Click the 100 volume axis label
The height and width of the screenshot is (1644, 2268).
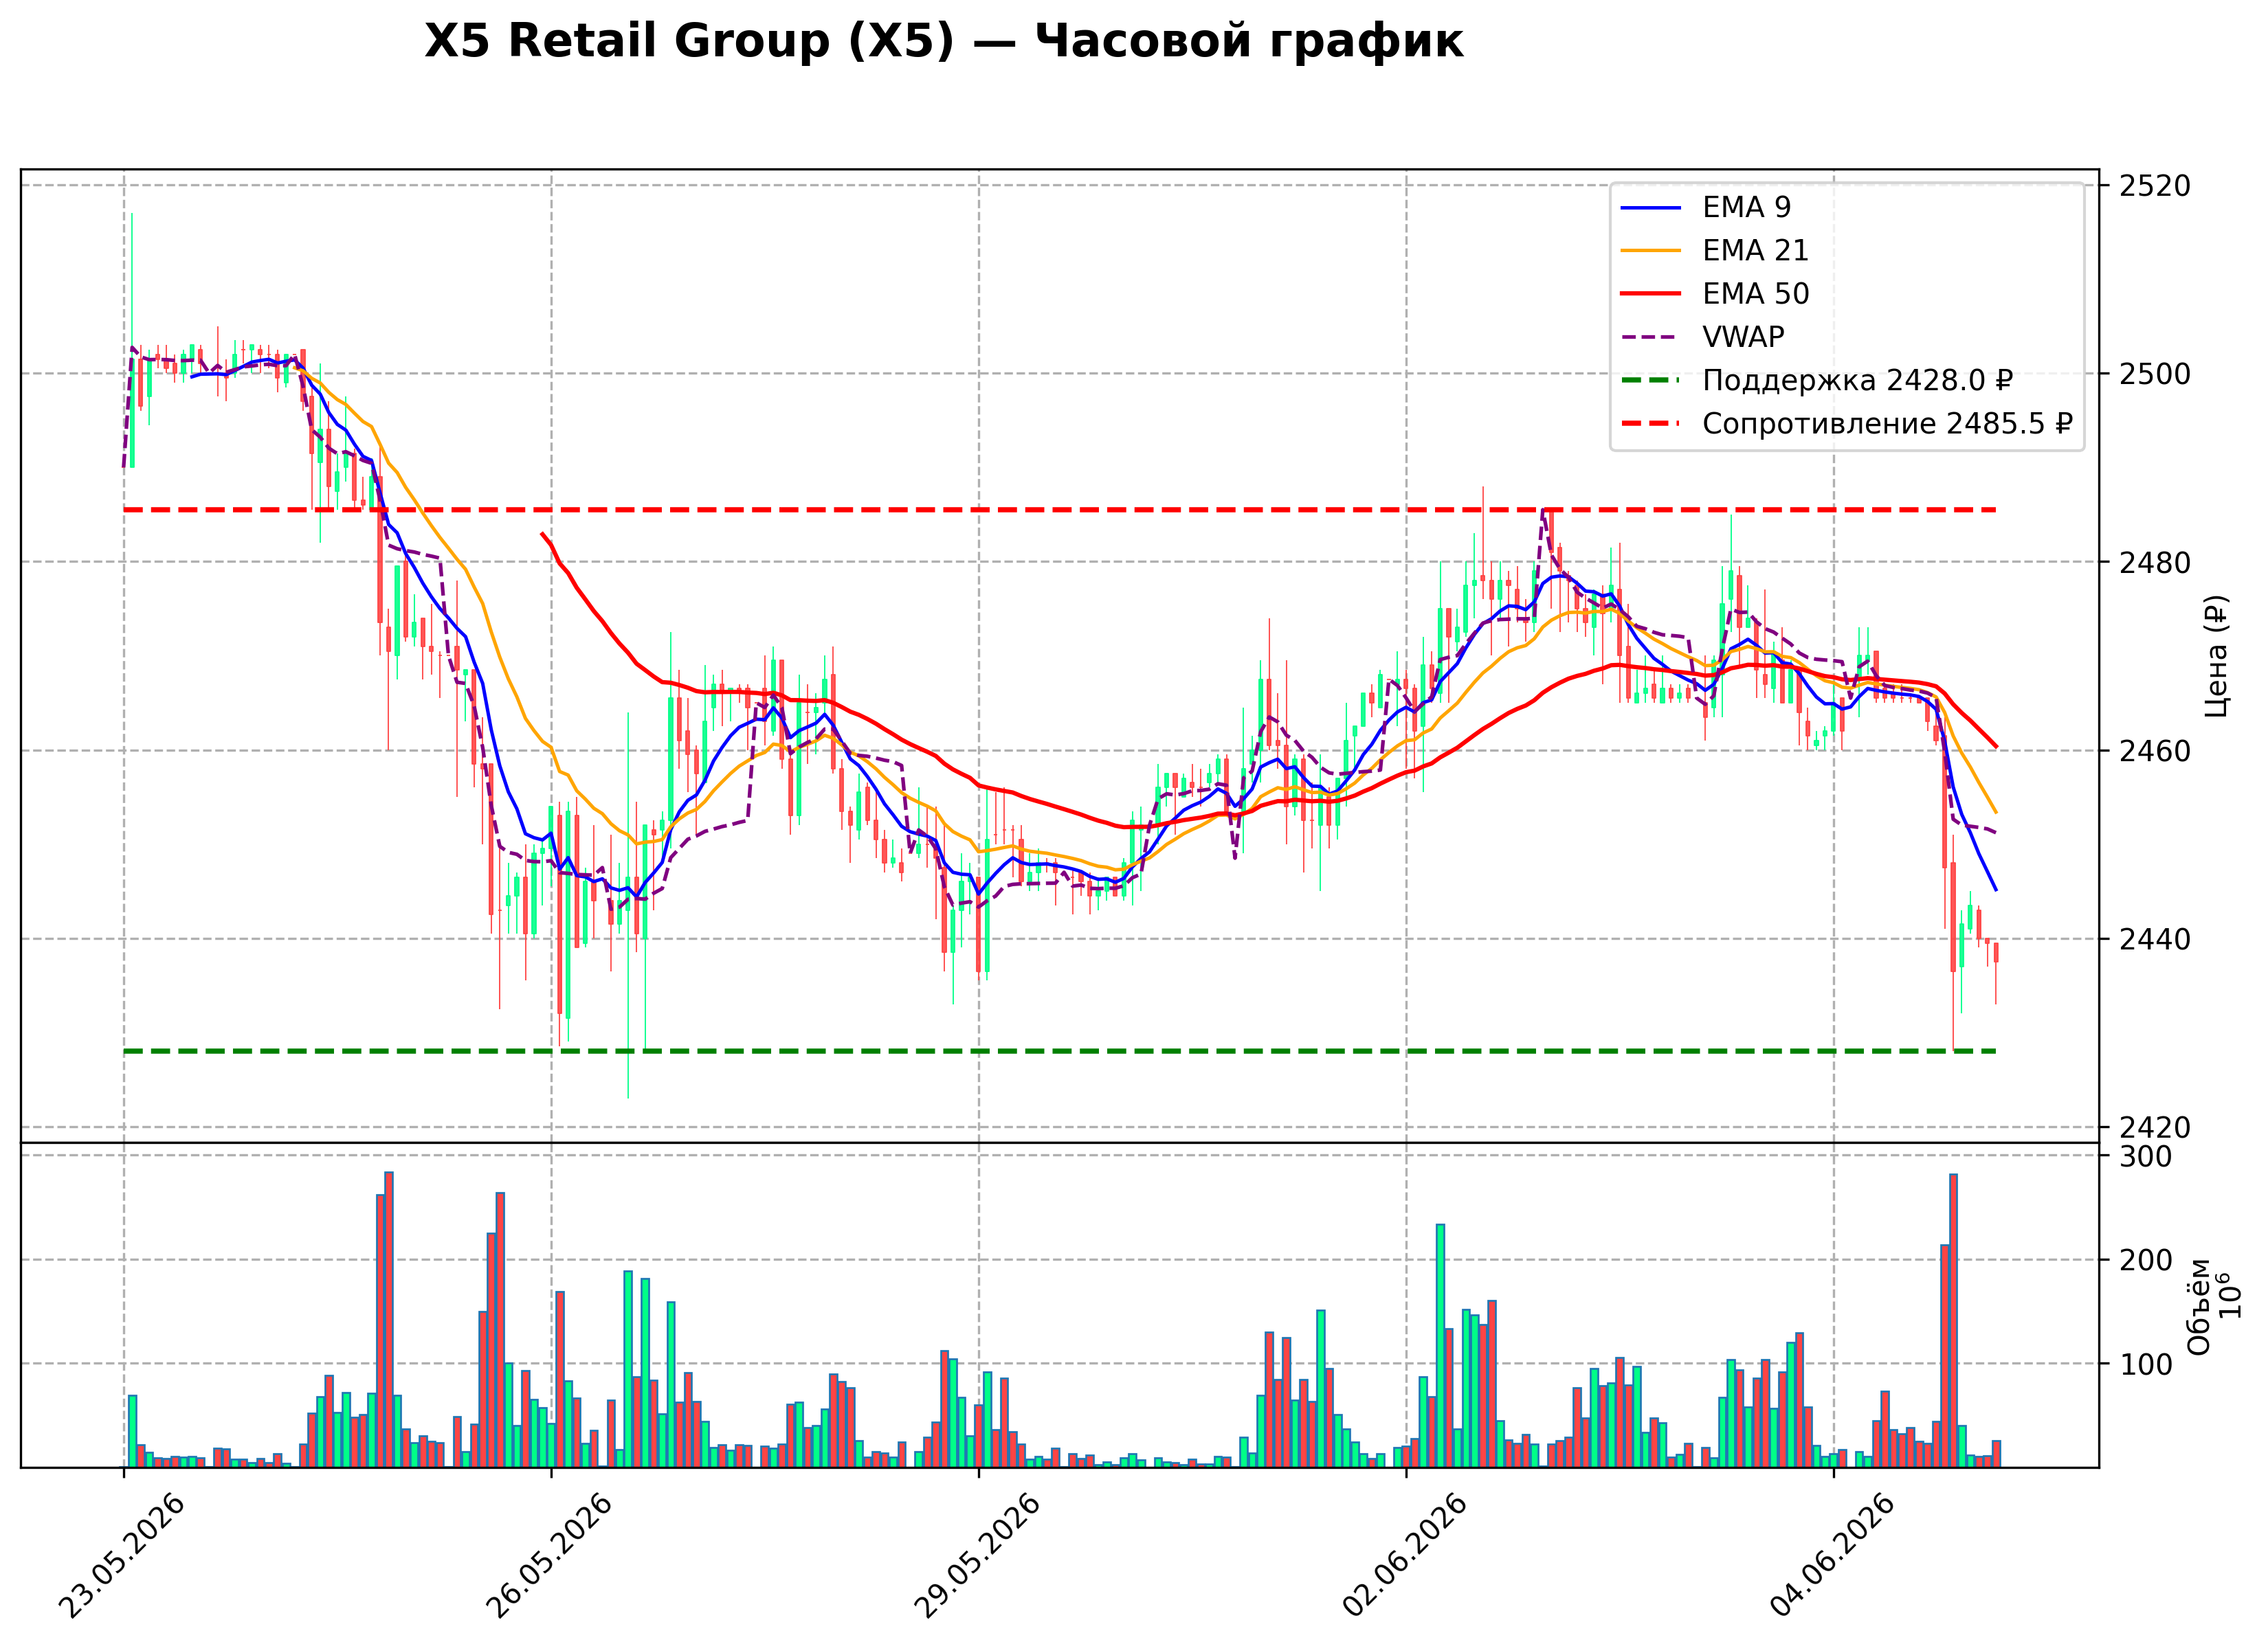[2145, 1364]
